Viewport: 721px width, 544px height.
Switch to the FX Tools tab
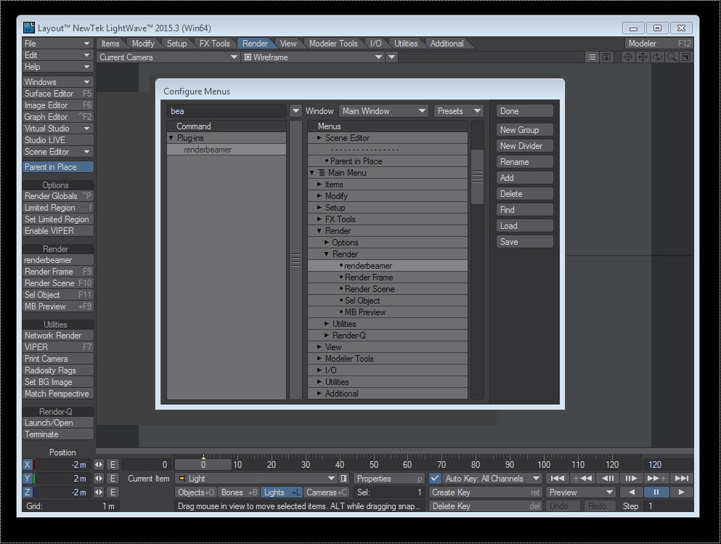click(214, 43)
